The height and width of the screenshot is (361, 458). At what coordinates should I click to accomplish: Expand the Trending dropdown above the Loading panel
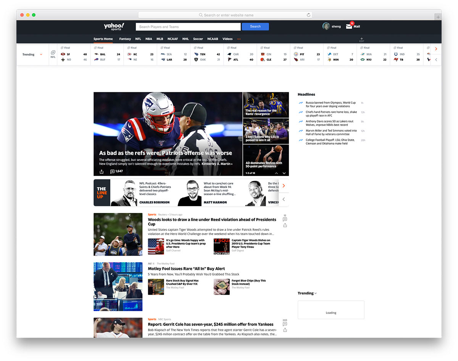pos(307,293)
